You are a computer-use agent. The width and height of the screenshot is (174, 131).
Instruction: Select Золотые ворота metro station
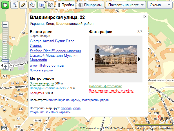click(42, 83)
